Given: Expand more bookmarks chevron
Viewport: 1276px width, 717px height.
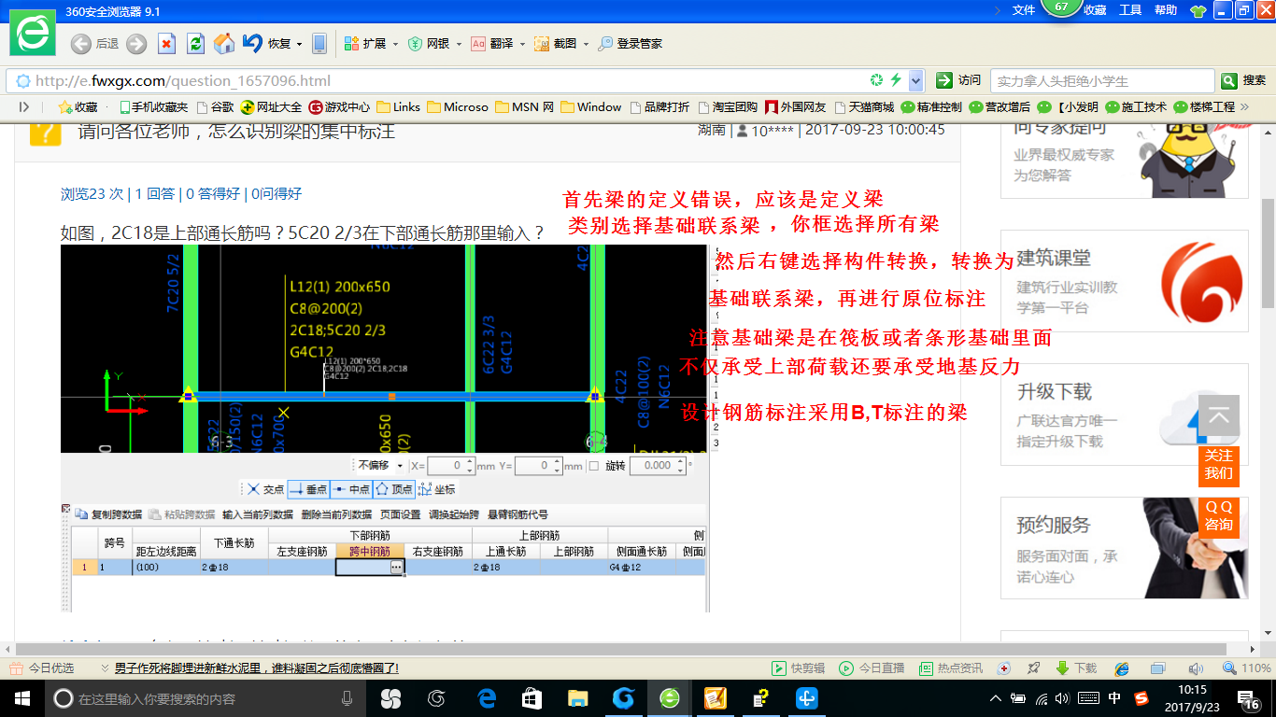Looking at the screenshot, I should click(x=1244, y=107).
